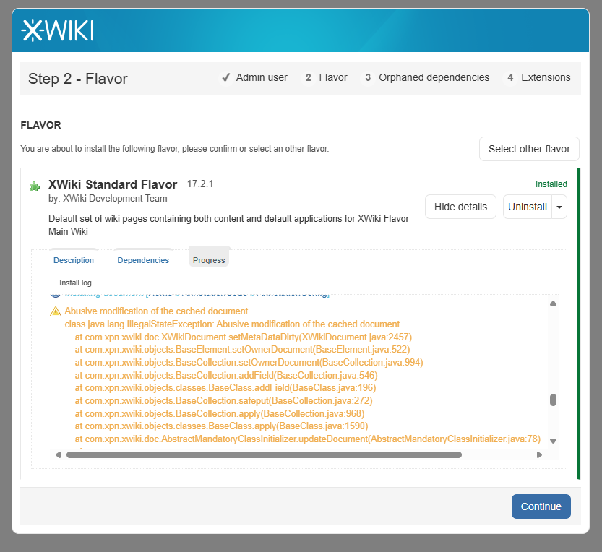Click the FLAVOR section heading
The width and height of the screenshot is (602, 552).
[40, 125]
